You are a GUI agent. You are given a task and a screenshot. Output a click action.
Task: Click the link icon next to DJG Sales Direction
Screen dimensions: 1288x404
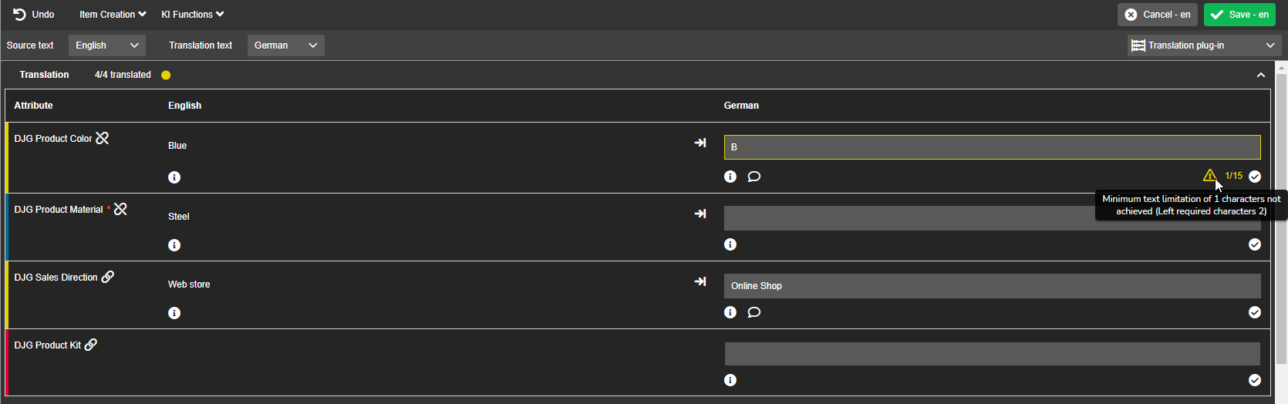tap(108, 277)
